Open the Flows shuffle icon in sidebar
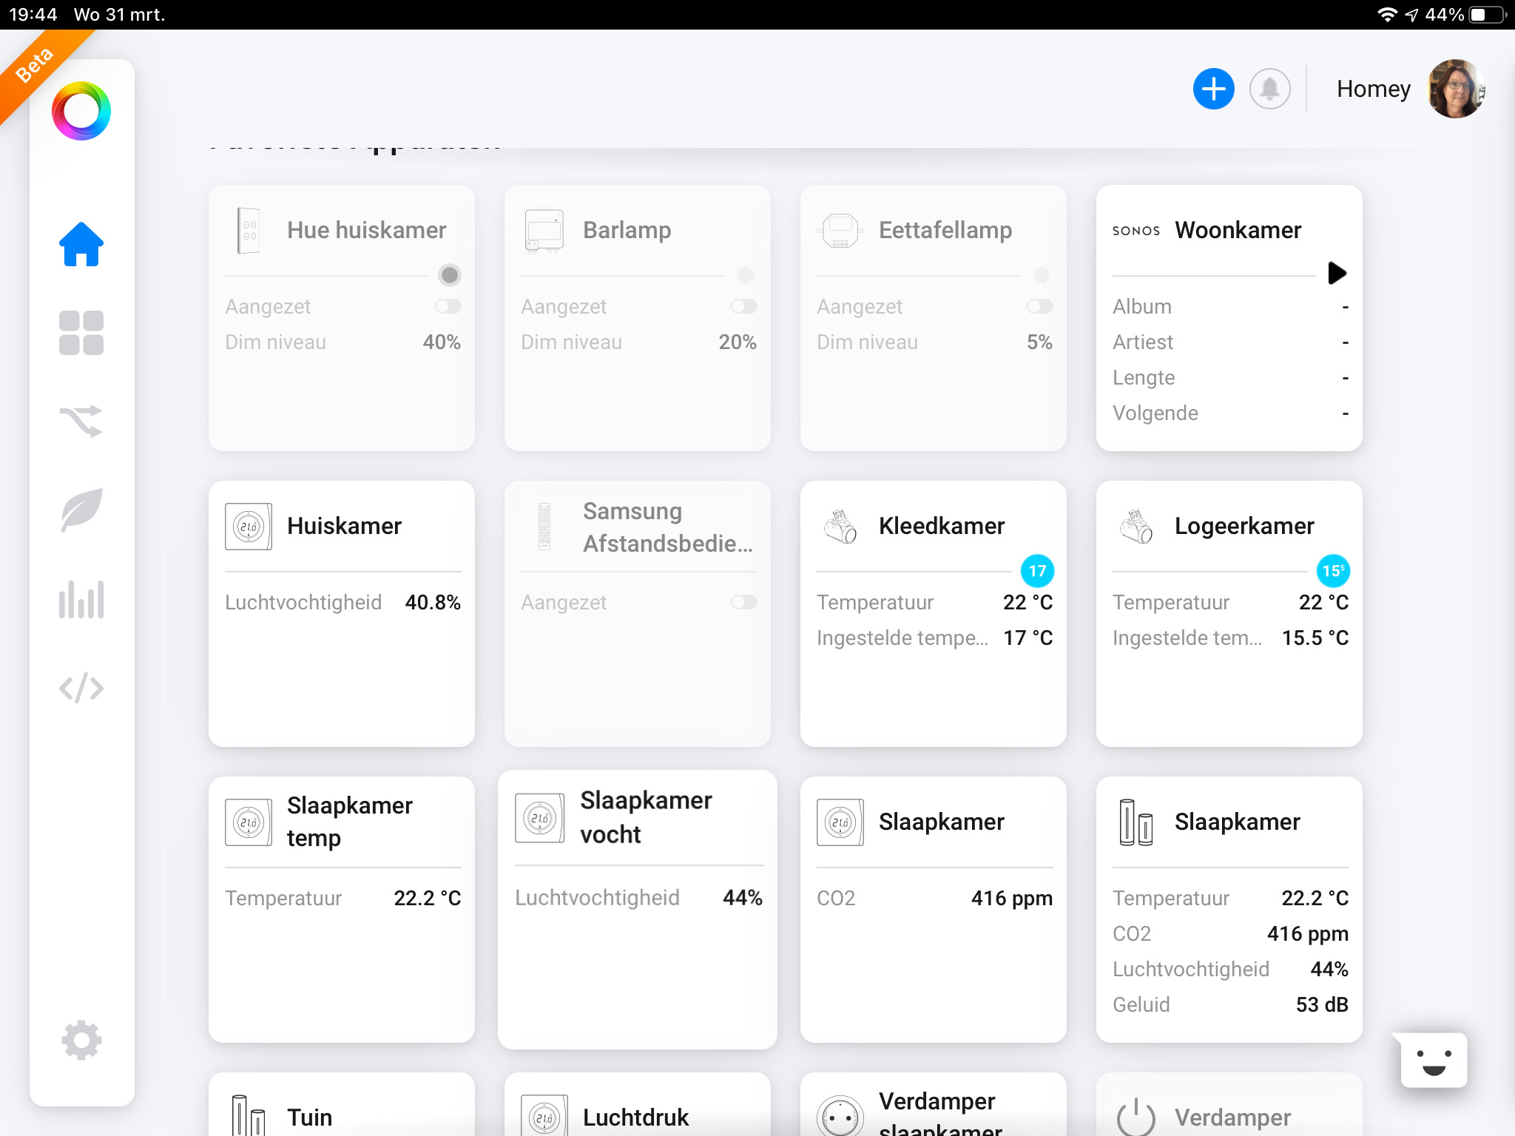This screenshot has width=1515, height=1136. [81, 422]
